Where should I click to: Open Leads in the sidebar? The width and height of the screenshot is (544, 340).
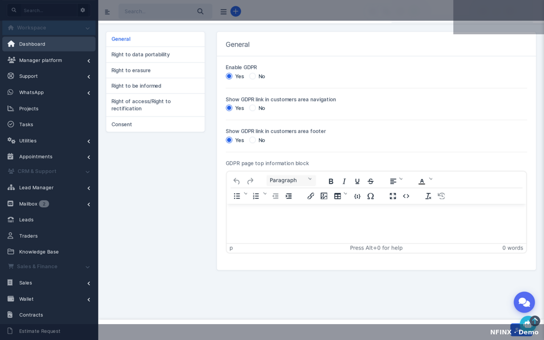click(x=49, y=220)
